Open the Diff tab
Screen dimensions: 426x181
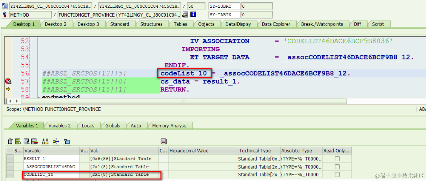point(357,24)
